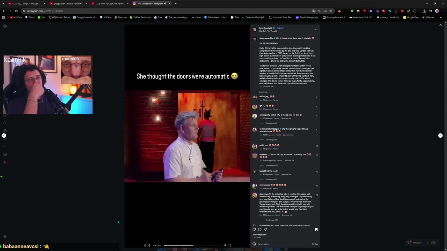
Task: Switch to How To Cook The Perfect tab
Action: coord(110,3)
